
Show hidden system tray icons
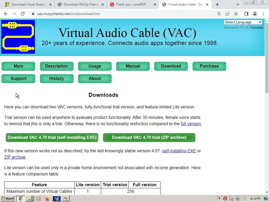click(x=219, y=199)
